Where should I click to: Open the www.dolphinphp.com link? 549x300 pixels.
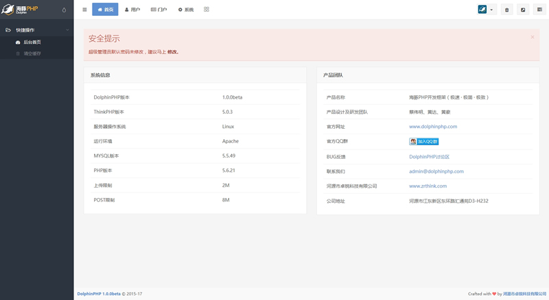433,127
